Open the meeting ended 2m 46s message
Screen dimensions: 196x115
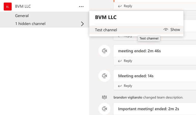[x=139, y=51]
